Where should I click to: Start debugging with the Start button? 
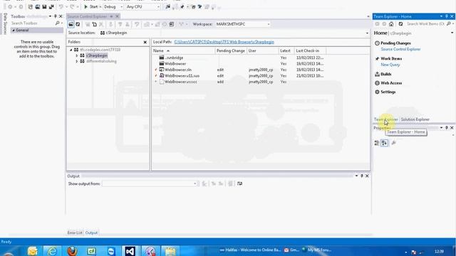coord(91,6)
